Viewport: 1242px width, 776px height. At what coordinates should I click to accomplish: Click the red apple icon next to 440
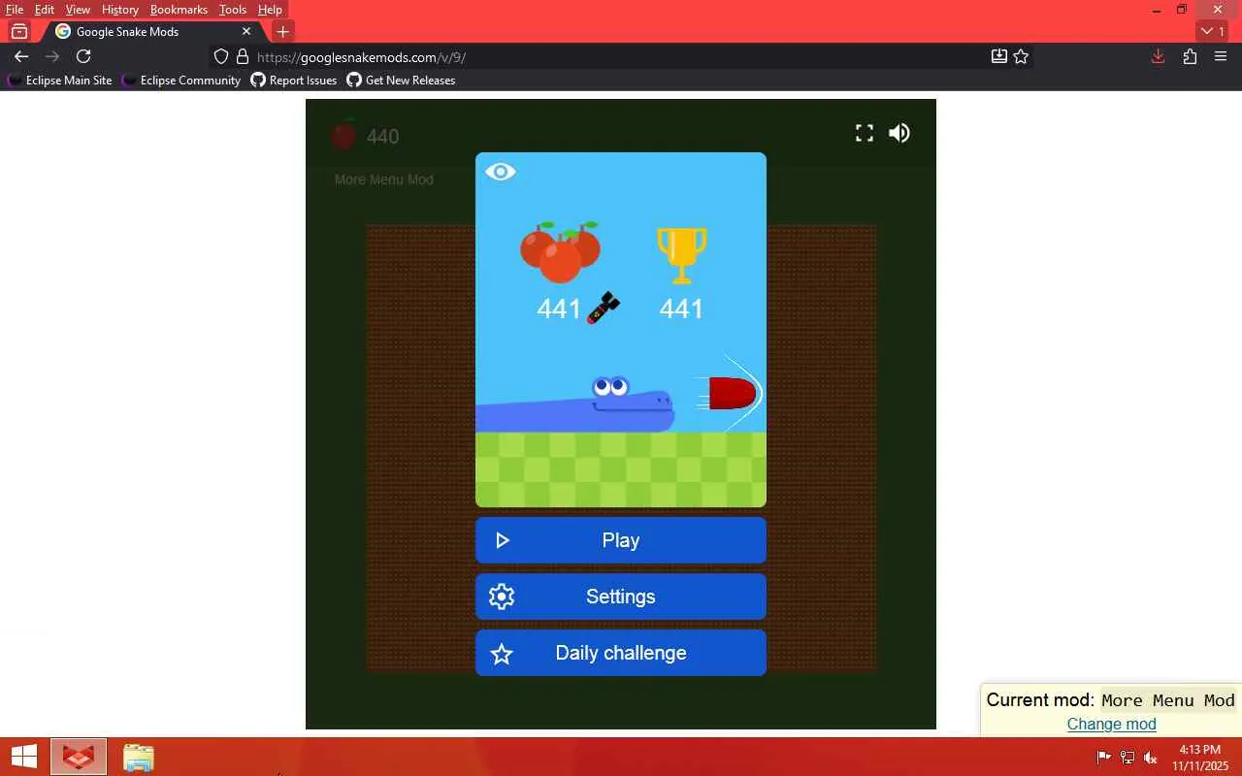click(343, 135)
